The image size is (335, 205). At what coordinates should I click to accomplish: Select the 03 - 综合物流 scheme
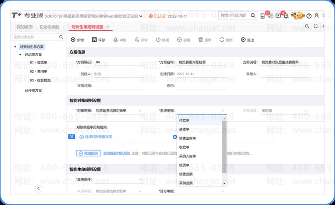(40, 80)
